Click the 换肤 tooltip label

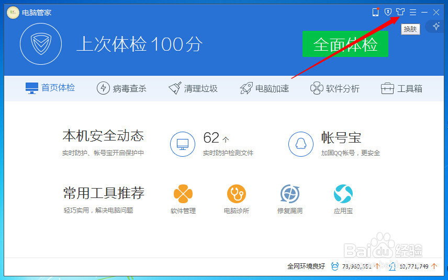(x=410, y=29)
